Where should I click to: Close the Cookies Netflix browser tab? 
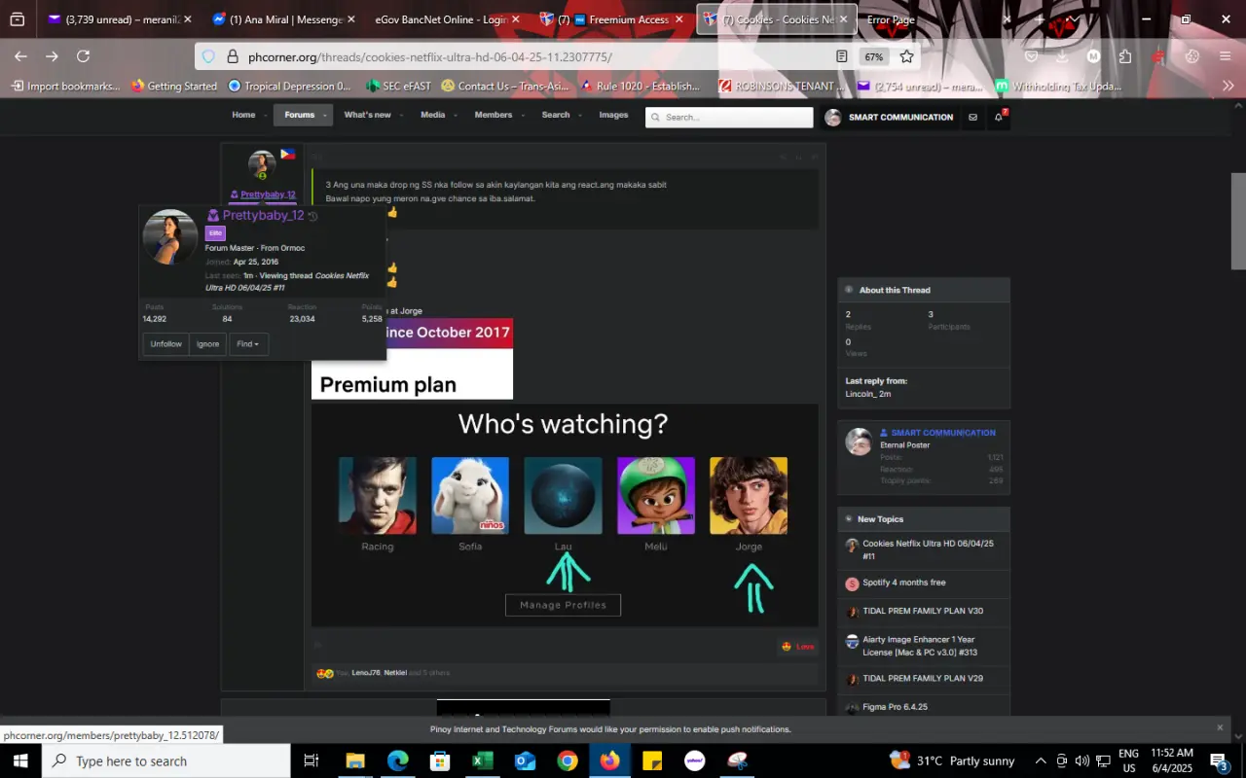click(x=844, y=19)
